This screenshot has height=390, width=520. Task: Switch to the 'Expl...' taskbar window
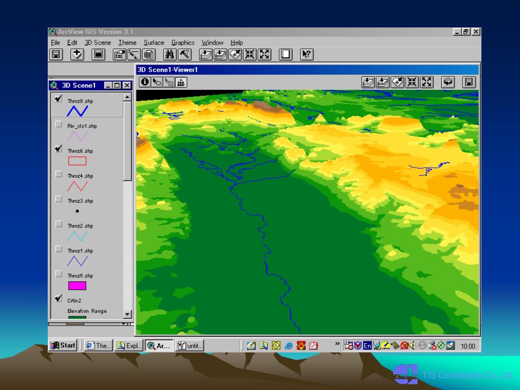tap(129, 345)
